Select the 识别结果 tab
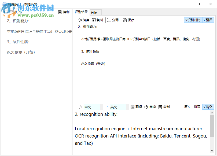 click(x=81, y=12)
